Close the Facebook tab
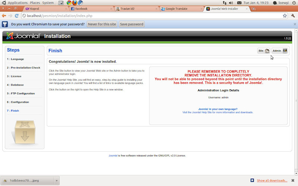 tap(111, 9)
